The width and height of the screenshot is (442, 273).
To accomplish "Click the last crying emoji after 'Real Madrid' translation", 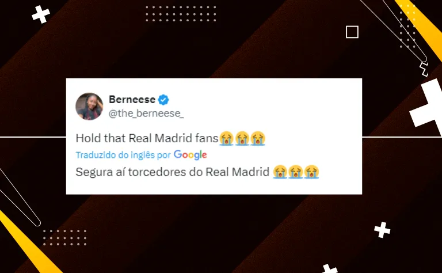I will (x=311, y=172).
